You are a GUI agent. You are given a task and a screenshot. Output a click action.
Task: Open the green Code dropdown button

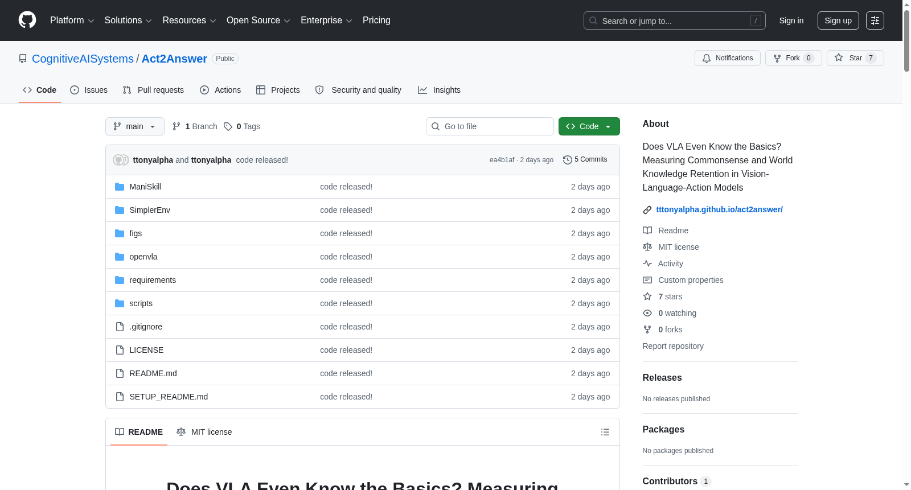coord(589,126)
